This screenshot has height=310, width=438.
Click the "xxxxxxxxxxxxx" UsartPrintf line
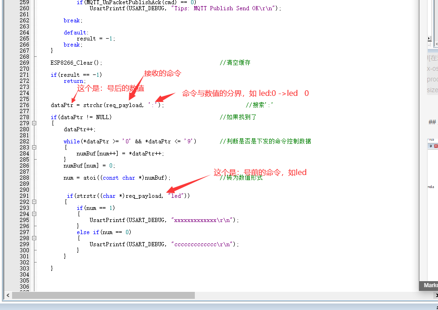[164, 220]
